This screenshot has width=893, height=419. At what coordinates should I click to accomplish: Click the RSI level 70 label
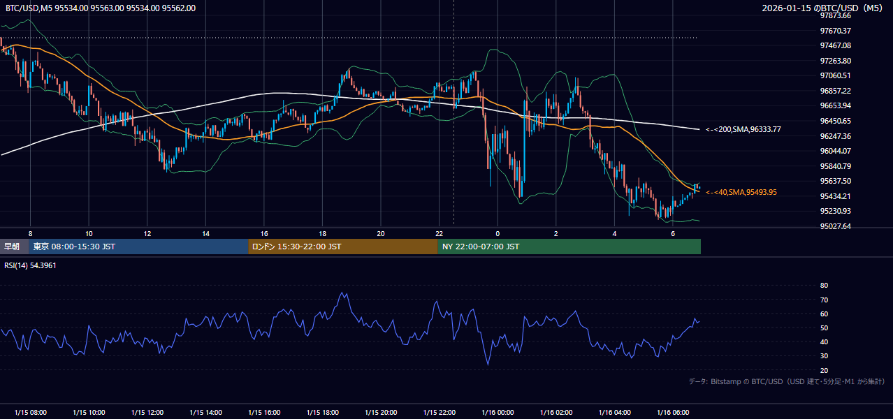(824, 300)
